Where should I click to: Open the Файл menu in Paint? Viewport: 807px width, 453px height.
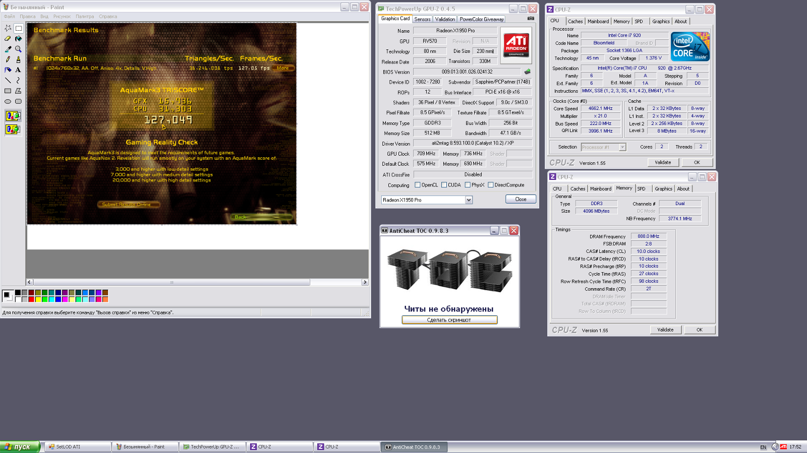pyautogui.click(x=9, y=17)
